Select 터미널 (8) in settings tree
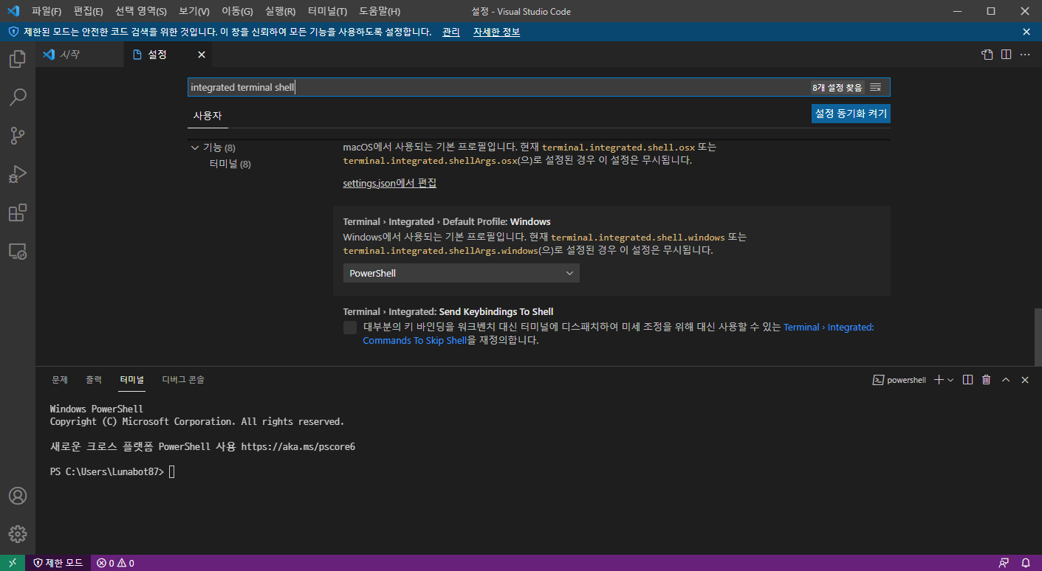The height and width of the screenshot is (571, 1042). point(230,164)
